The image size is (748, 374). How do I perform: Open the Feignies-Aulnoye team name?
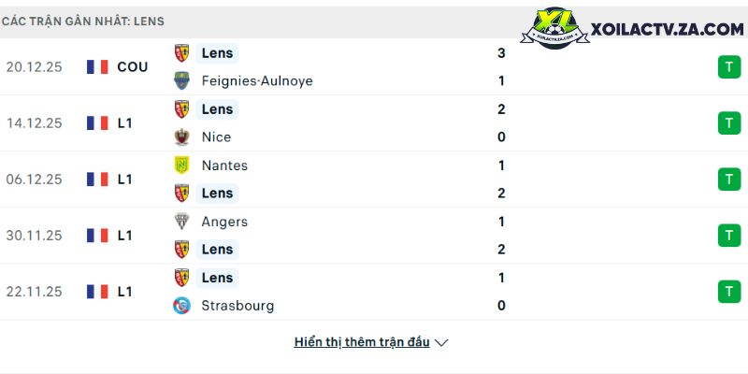click(257, 80)
